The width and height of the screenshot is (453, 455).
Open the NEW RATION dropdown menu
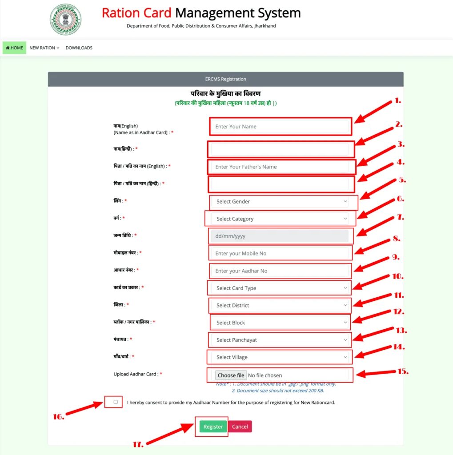[44, 48]
